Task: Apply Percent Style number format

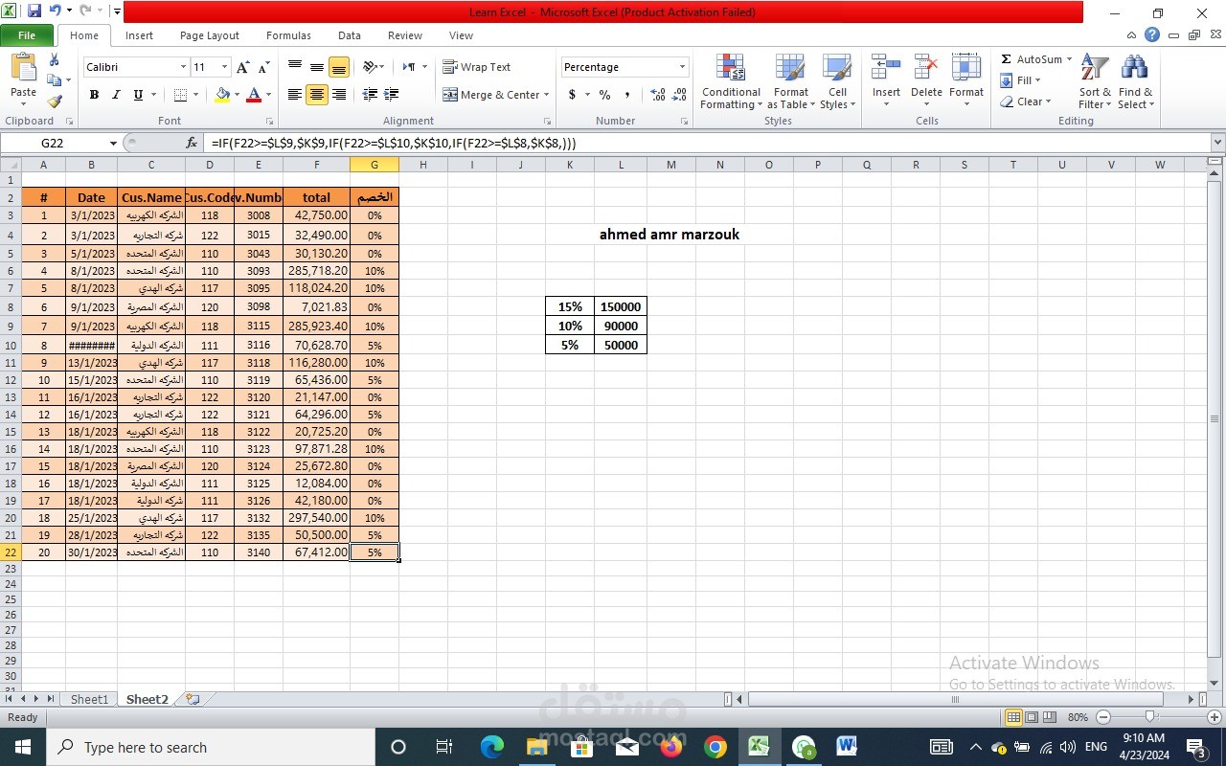Action: [x=604, y=95]
